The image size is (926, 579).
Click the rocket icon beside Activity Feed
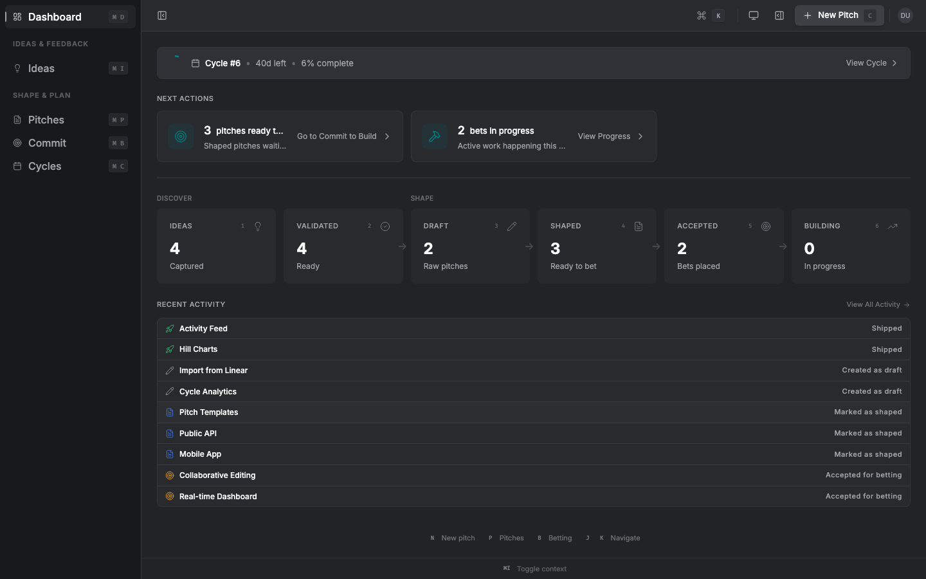pyautogui.click(x=169, y=328)
